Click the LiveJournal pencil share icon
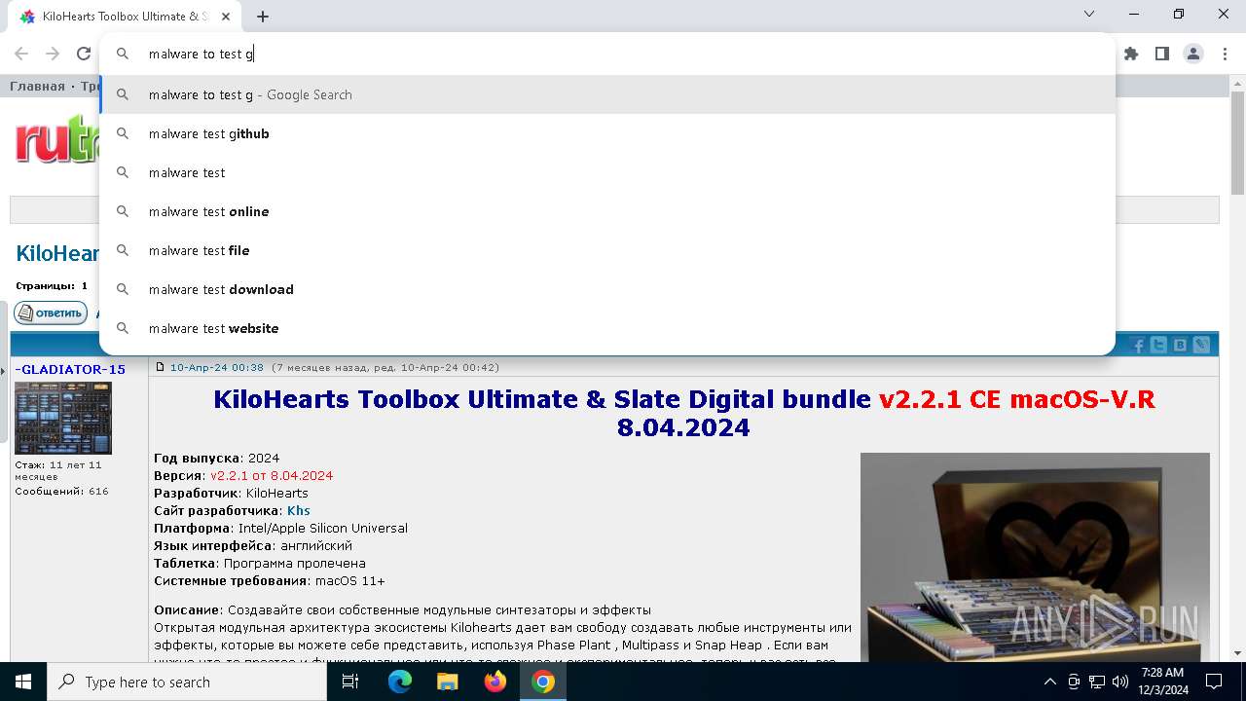Screen dimensions: 1246x701 pos(1201,345)
